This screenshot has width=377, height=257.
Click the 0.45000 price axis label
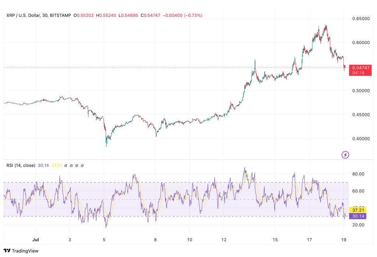point(361,115)
